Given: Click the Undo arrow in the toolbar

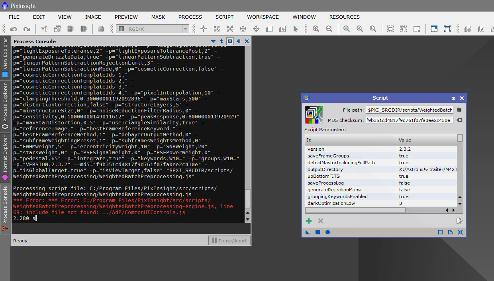Looking at the screenshot, I should (x=14, y=29).
